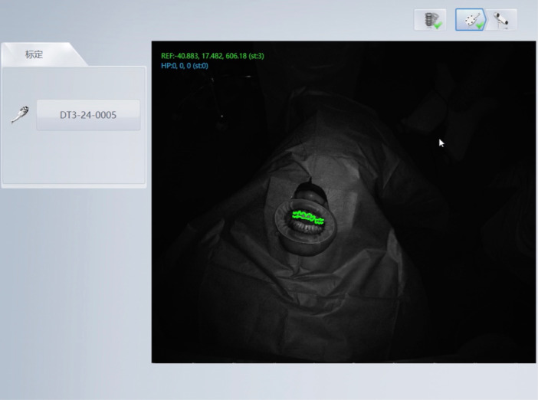
Task: Click the empty calibration panel area
Action: pos(74,158)
